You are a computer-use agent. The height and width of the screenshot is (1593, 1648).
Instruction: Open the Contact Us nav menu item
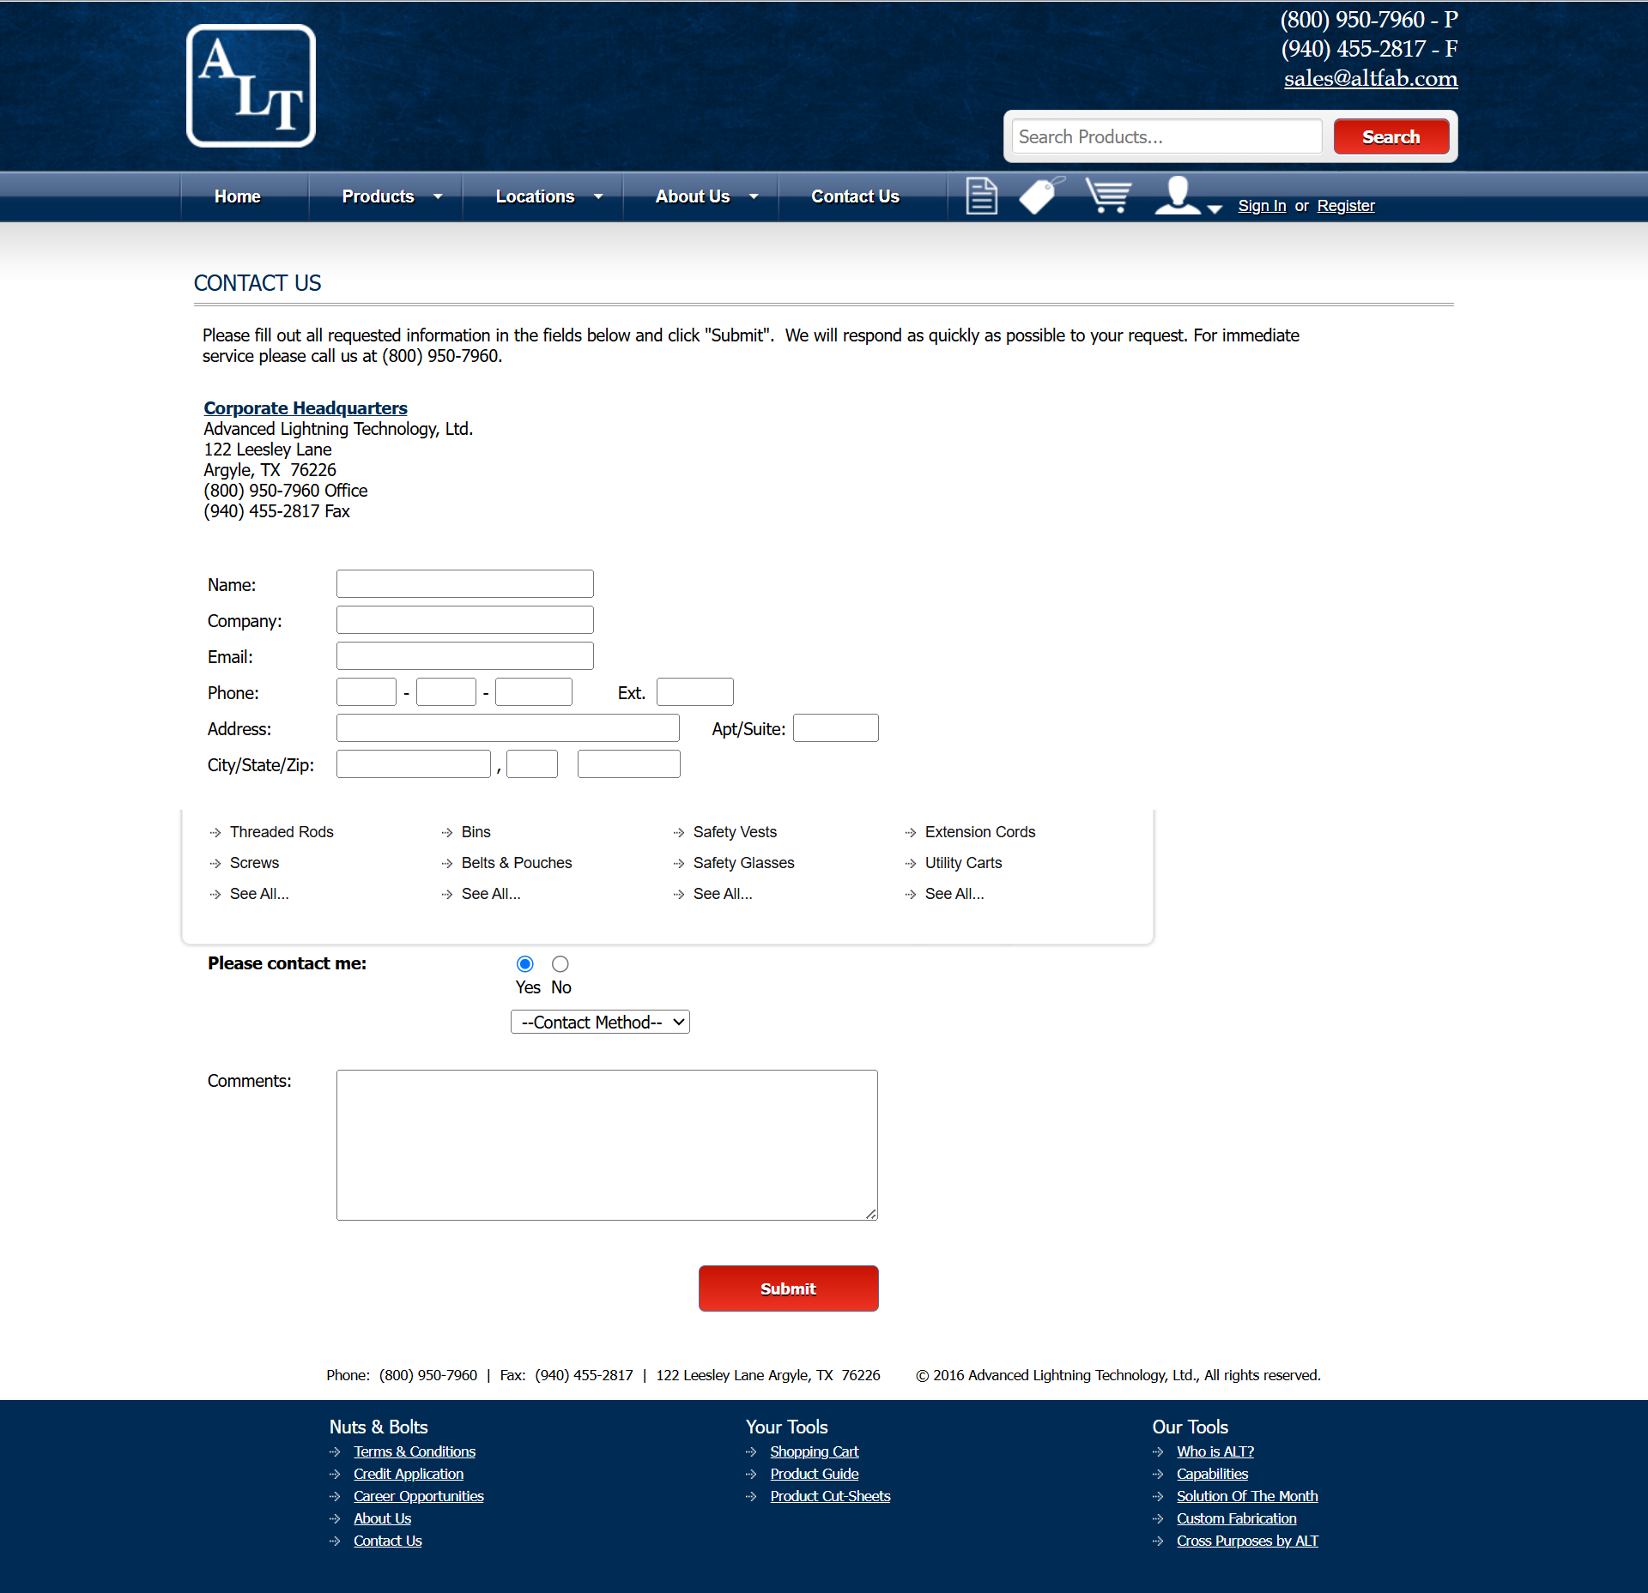pos(856,196)
